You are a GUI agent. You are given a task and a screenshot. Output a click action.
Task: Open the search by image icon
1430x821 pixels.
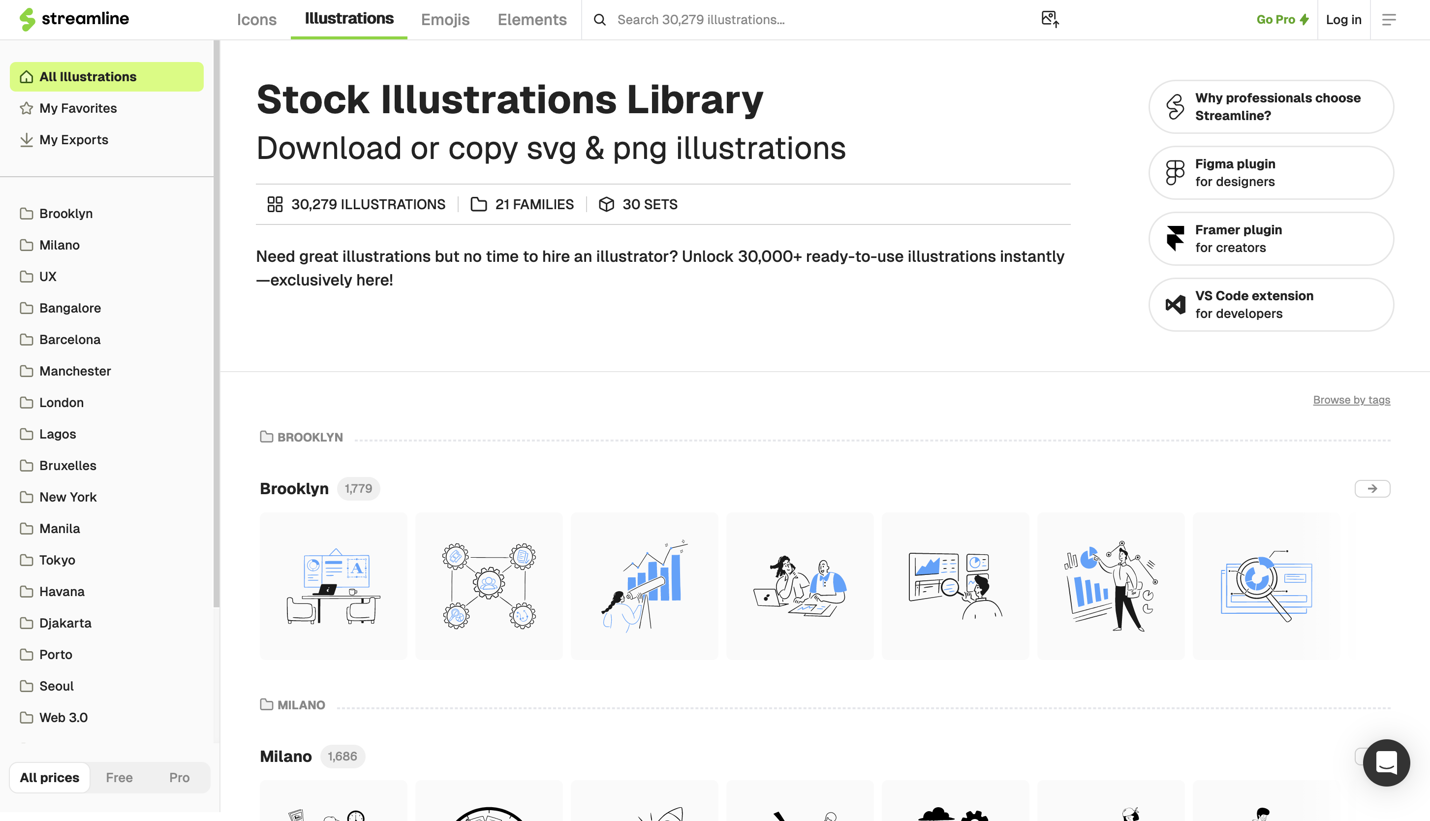(1049, 19)
